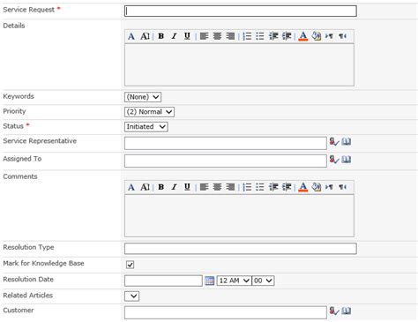Open Priority dropdown showing (2) Normal
This screenshot has height=322, width=418.
[149, 112]
